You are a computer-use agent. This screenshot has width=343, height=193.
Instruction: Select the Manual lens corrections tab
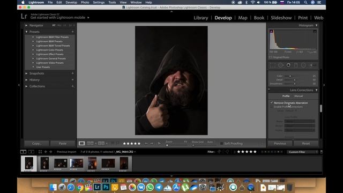point(299,96)
